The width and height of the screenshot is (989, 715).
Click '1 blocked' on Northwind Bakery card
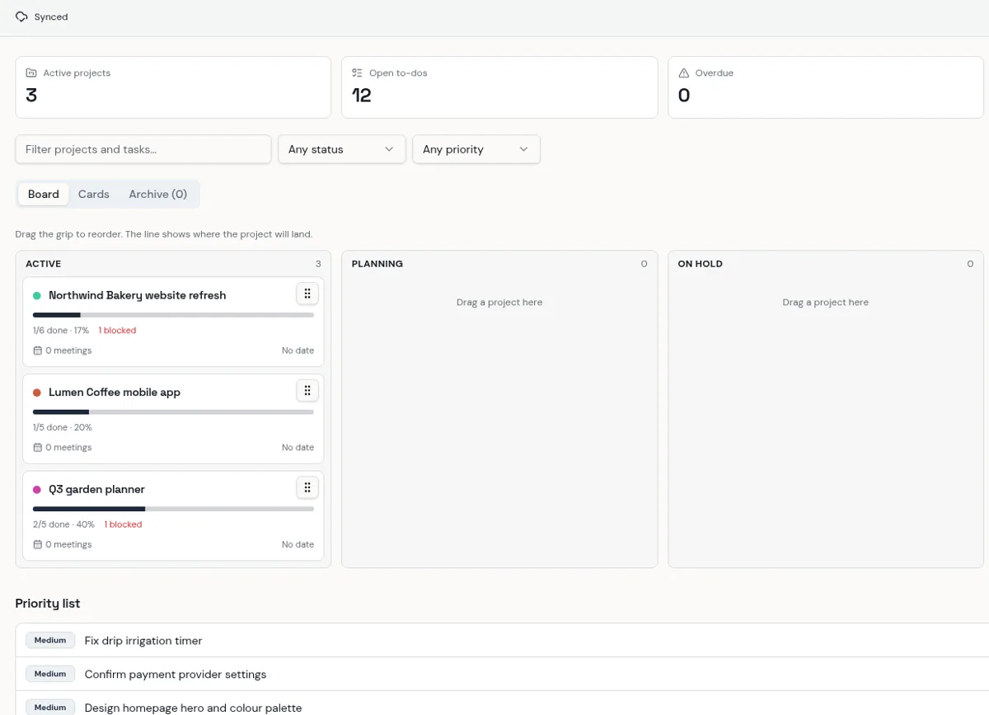(118, 331)
